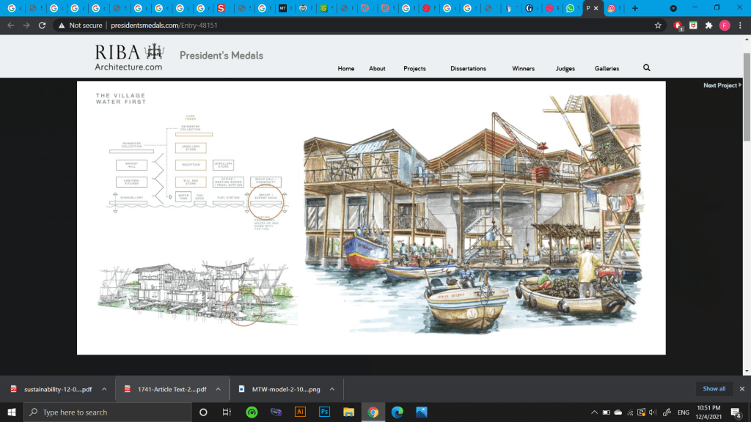Switch to the WhatsApp browser tab
Screen dimensions: 751x422
point(571,8)
